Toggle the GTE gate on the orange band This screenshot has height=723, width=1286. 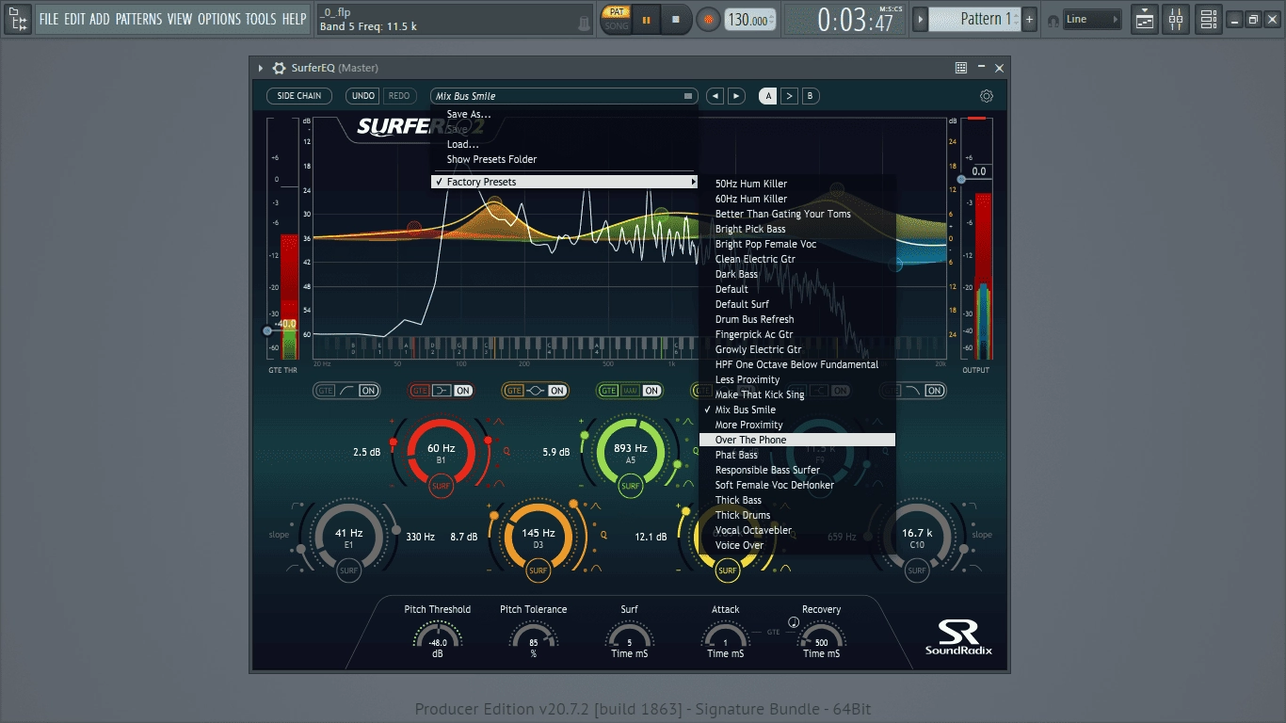(x=514, y=391)
